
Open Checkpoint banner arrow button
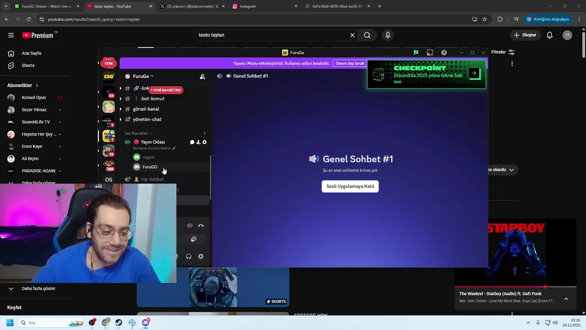pos(474,73)
